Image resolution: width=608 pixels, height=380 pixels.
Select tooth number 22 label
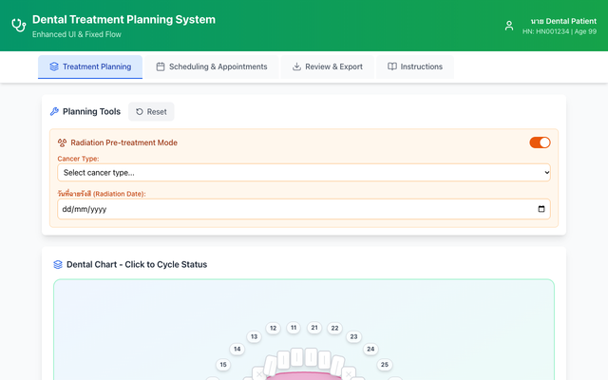tap(334, 328)
